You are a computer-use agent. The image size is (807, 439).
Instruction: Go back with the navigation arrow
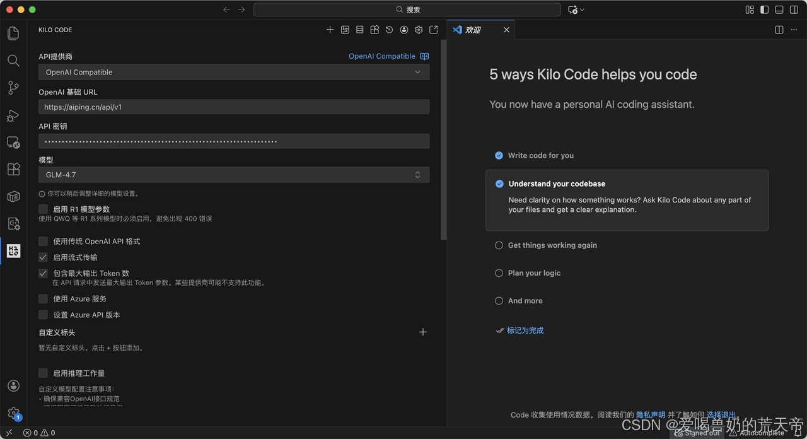[x=227, y=9]
